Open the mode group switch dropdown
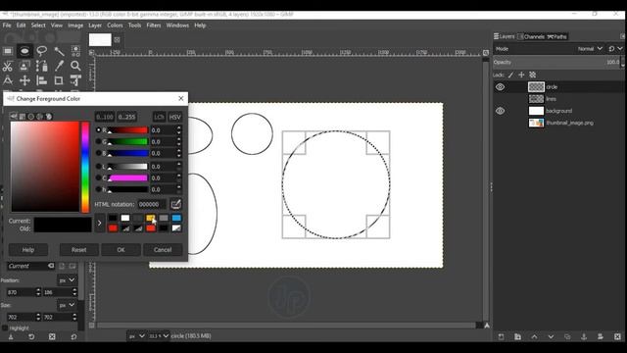Screen dimensions: 627x353 (615, 49)
